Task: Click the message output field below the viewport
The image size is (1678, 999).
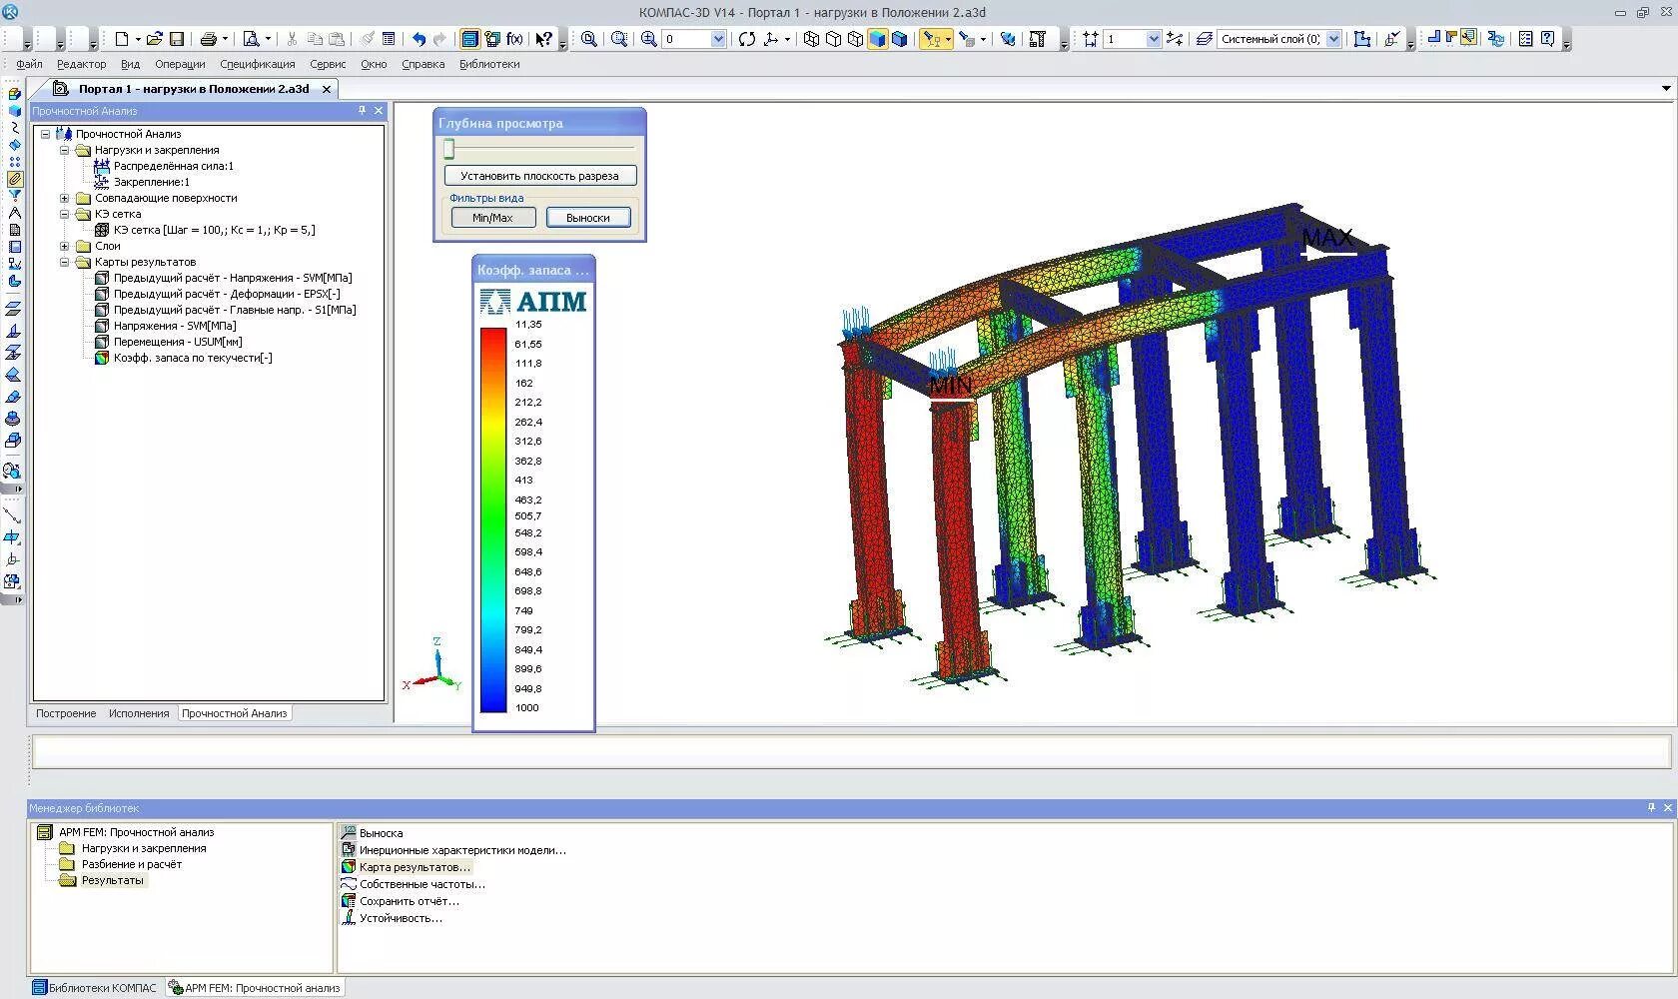Action: click(851, 751)
